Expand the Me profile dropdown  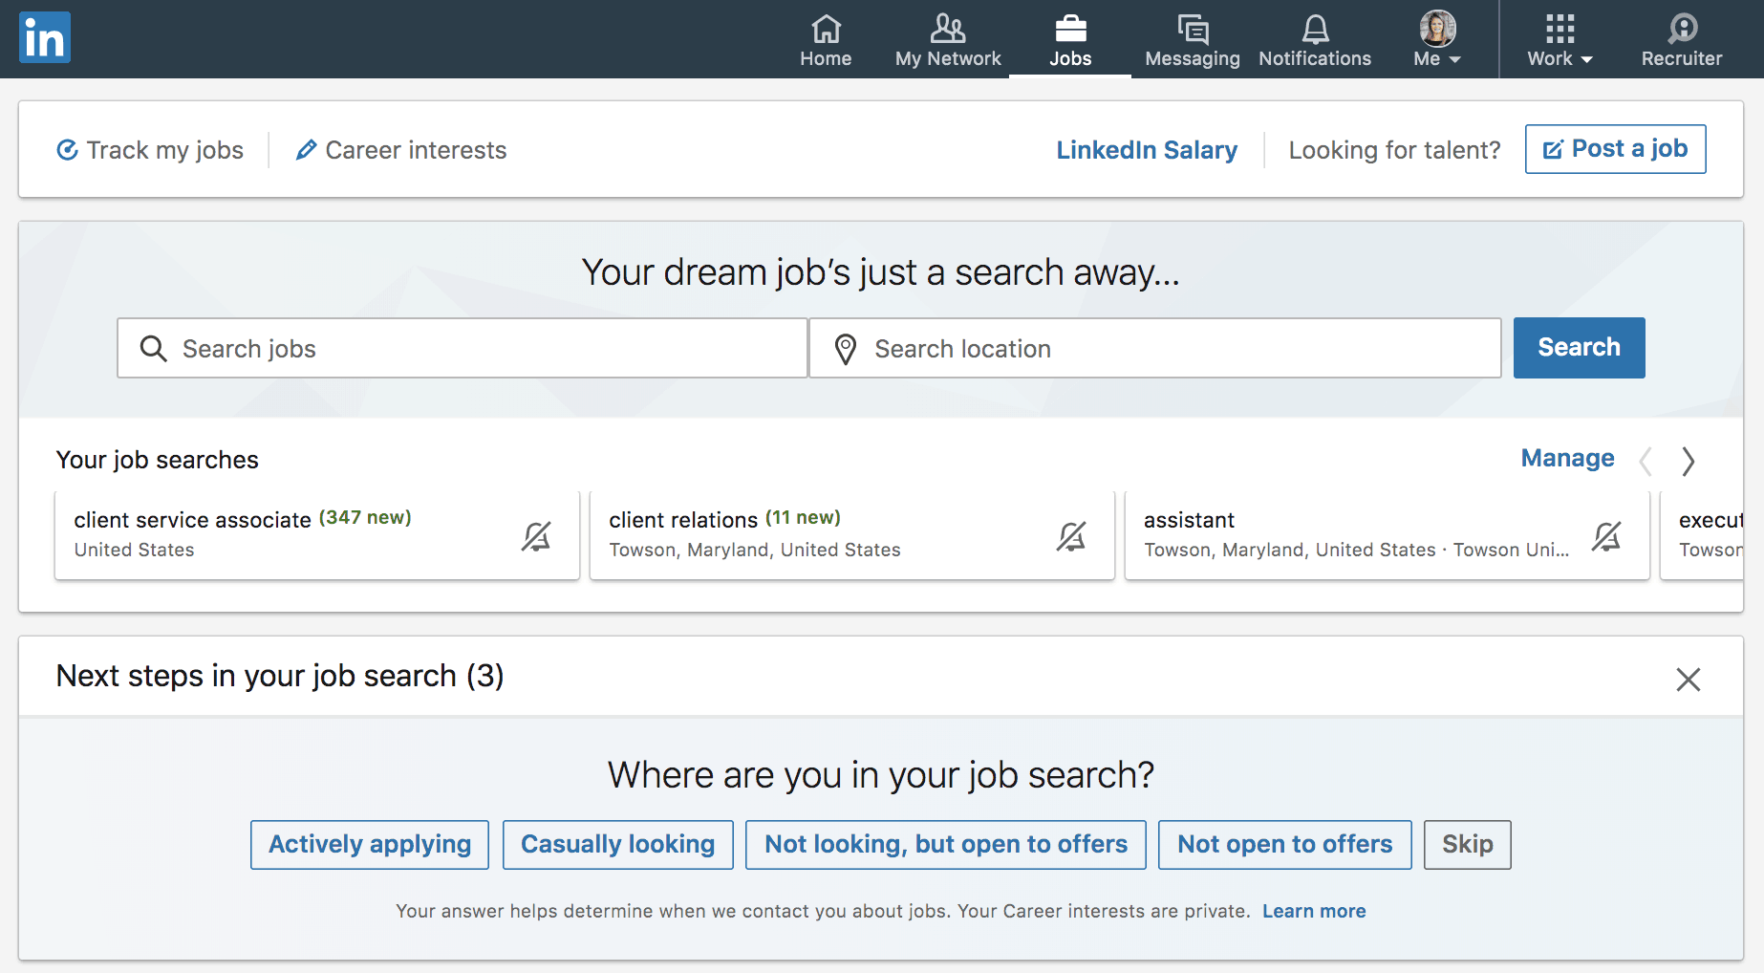click(1437, 41)
